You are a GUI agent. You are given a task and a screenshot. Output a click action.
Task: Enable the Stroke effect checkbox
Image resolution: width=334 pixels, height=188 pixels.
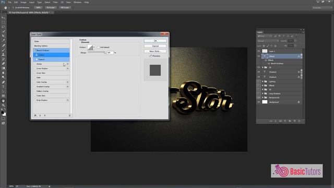[35, 64]
